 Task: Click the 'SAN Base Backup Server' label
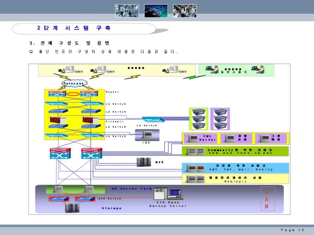[168, 204]
